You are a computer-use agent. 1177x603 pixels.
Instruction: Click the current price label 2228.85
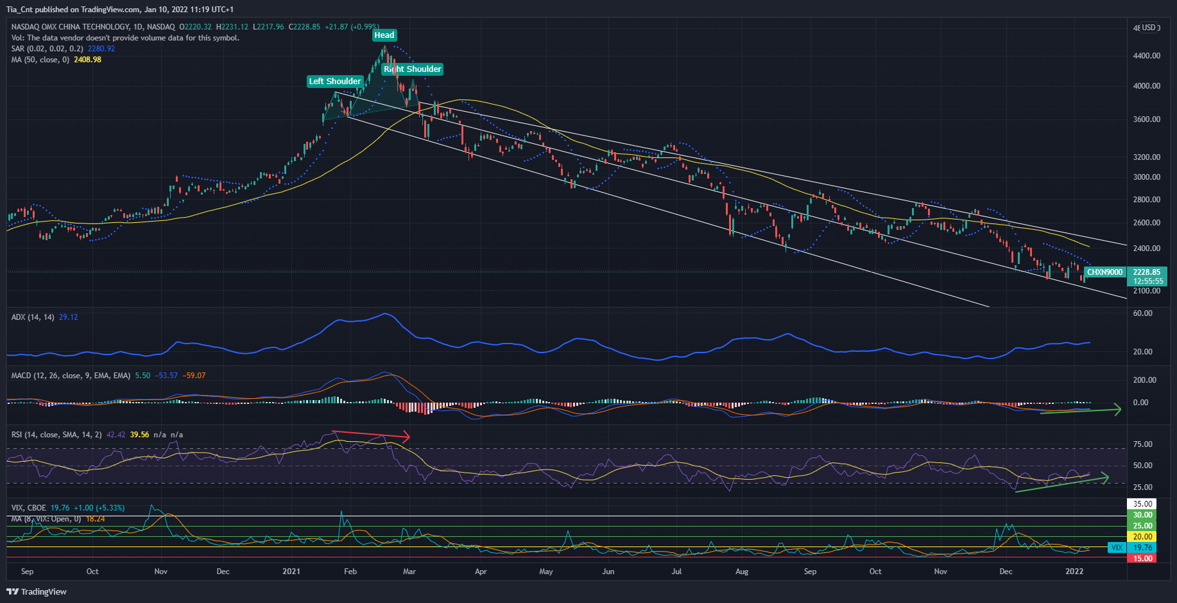pos(1147,272)
